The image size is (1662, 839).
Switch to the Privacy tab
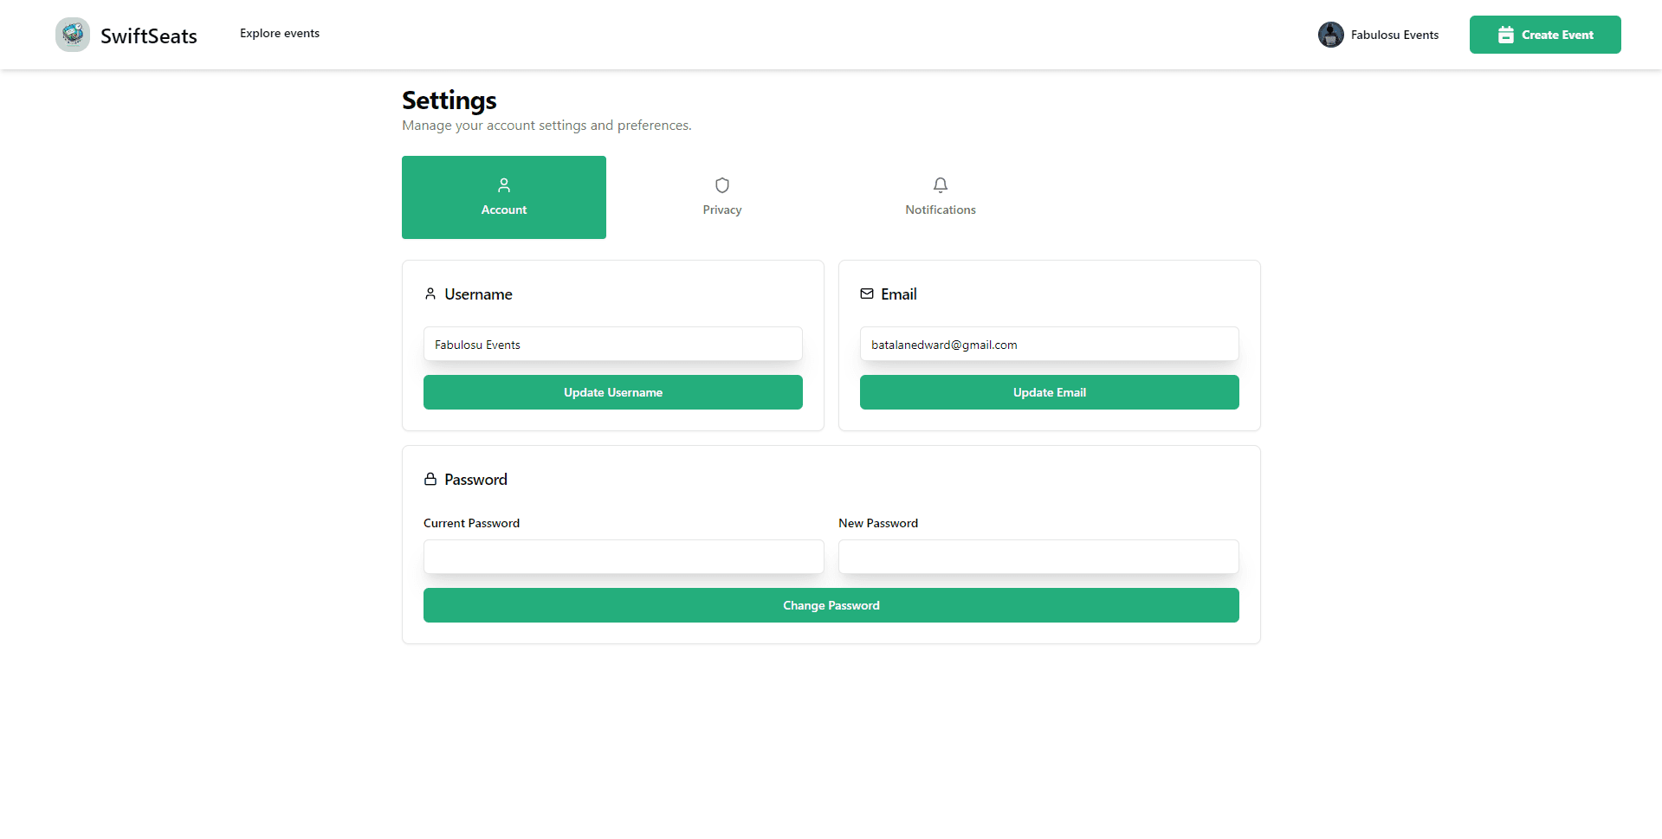pos(721,197)
